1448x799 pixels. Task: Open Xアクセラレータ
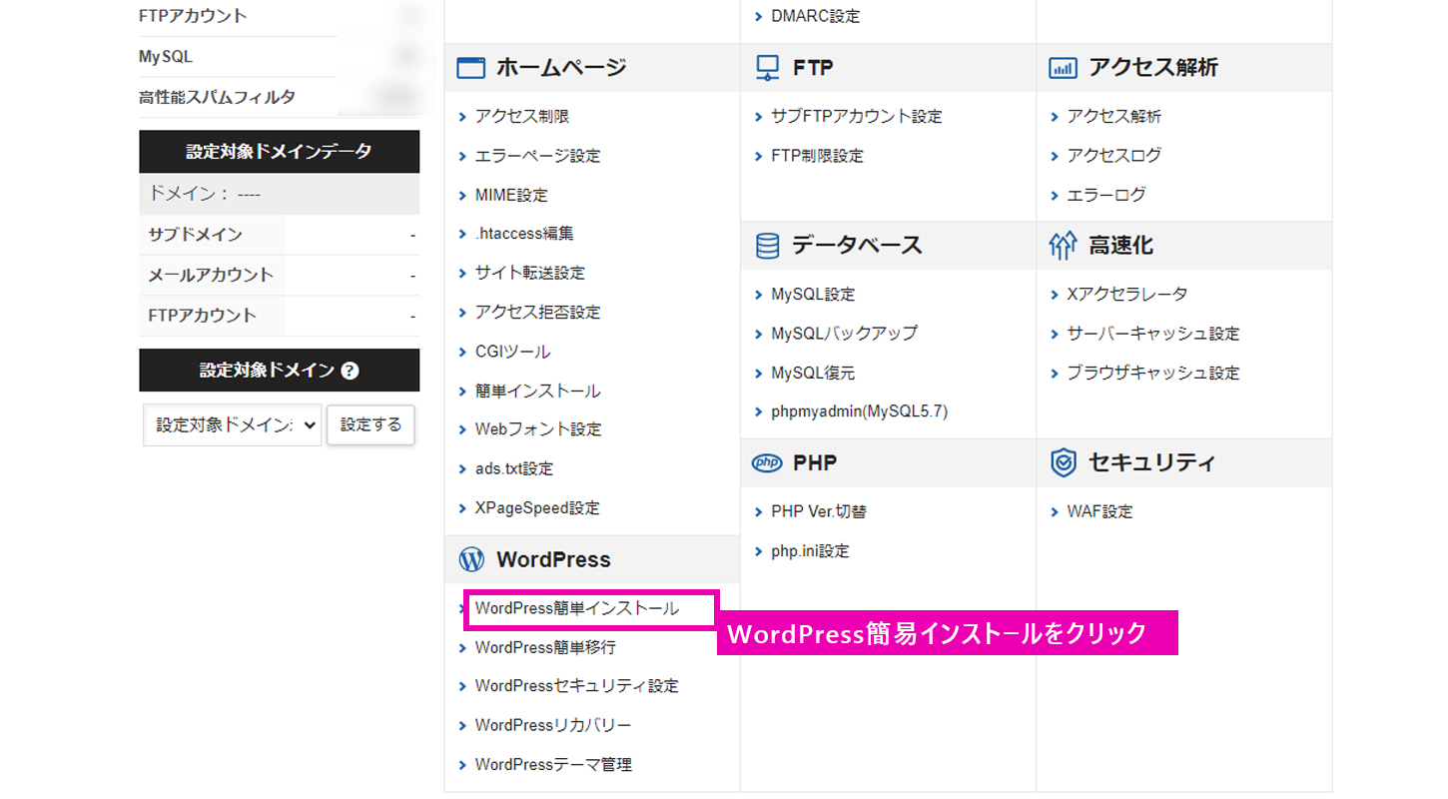tap(1127, 295)
